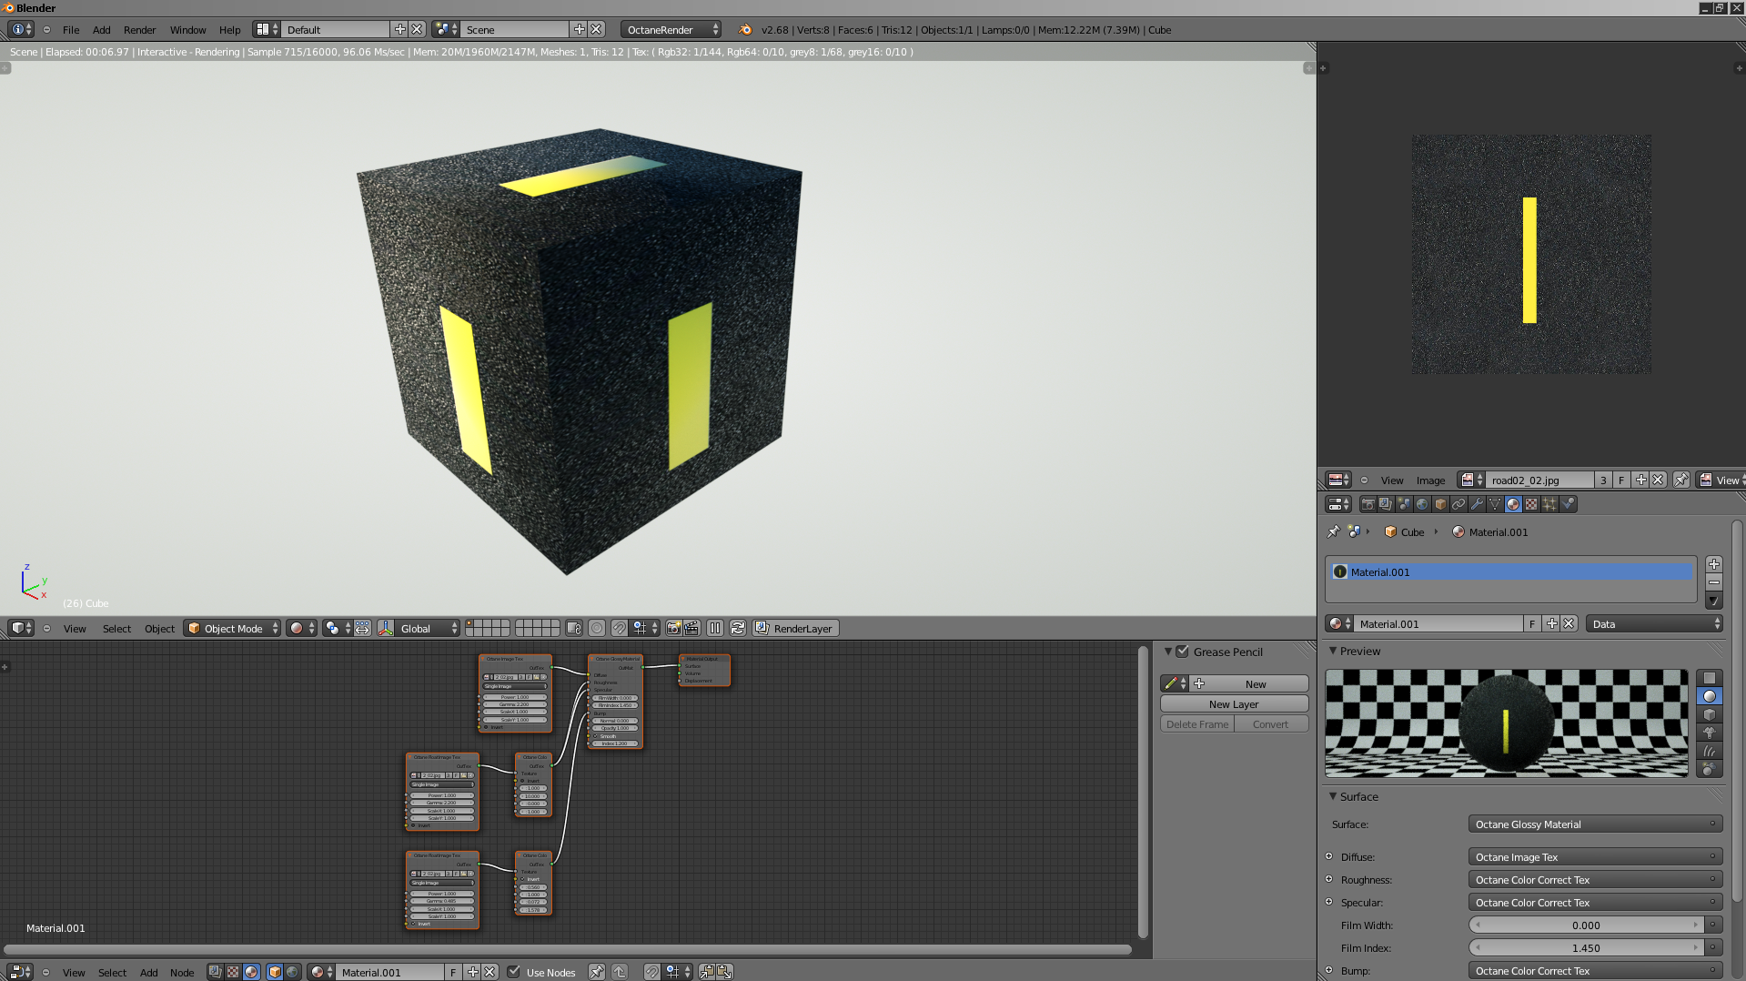Open Node menu in node editor
Image resolution: width=1746 pixels, height=981 pixels.
tap(182, 972)
